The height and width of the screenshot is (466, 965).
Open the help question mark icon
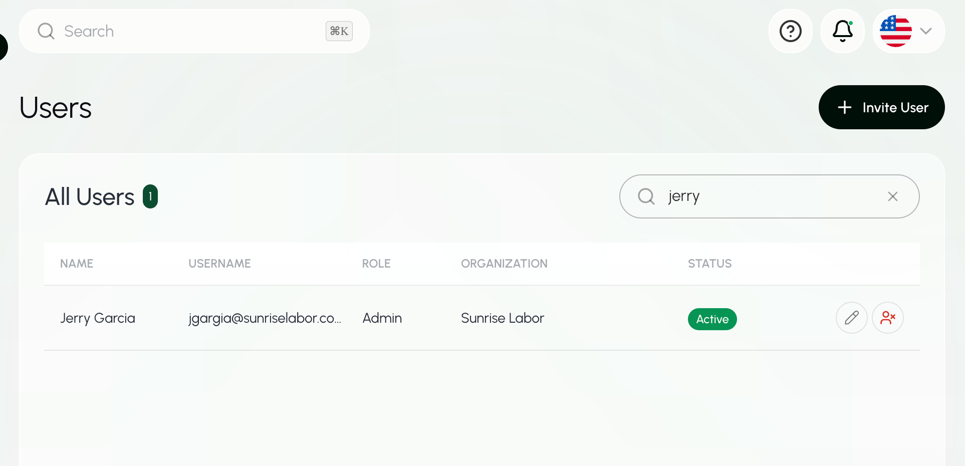(790, 31)
